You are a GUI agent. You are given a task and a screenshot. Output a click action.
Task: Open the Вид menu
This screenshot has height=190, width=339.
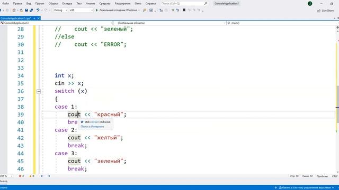pyautogui.click(x=29, y=4)
